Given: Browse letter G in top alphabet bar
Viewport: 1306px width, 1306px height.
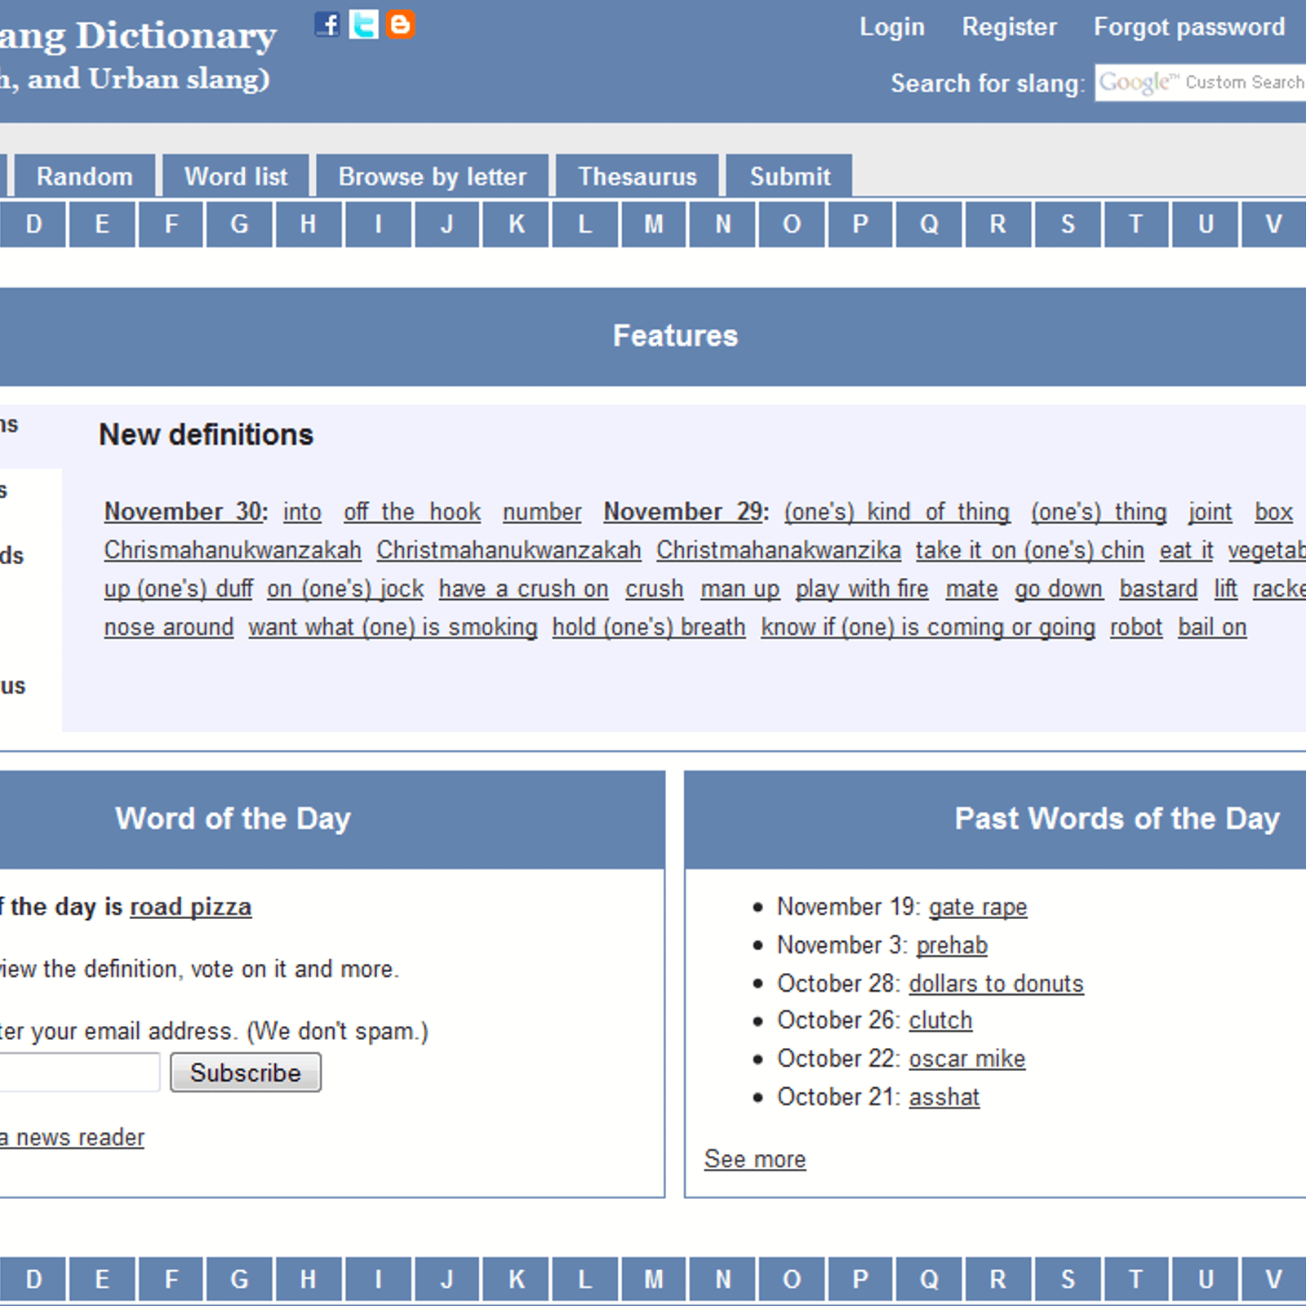Looking at the screenshot, I should pyautogui.click(x=239, y=224).
